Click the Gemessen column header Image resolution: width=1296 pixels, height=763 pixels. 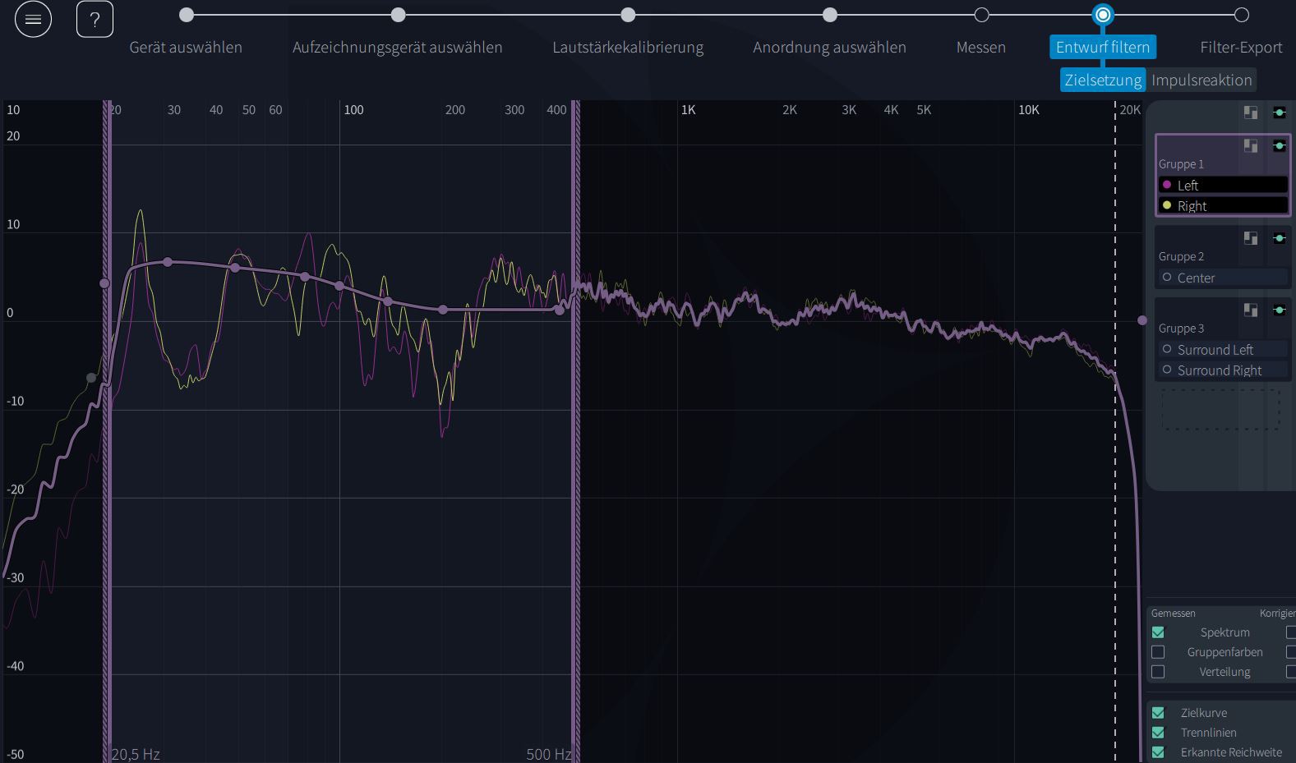pyautogui.click(x=1174, y=614)
